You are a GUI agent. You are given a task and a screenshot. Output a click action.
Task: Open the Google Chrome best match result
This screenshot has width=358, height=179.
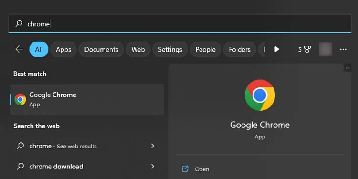pyautogui.click(x=87, y=100)
